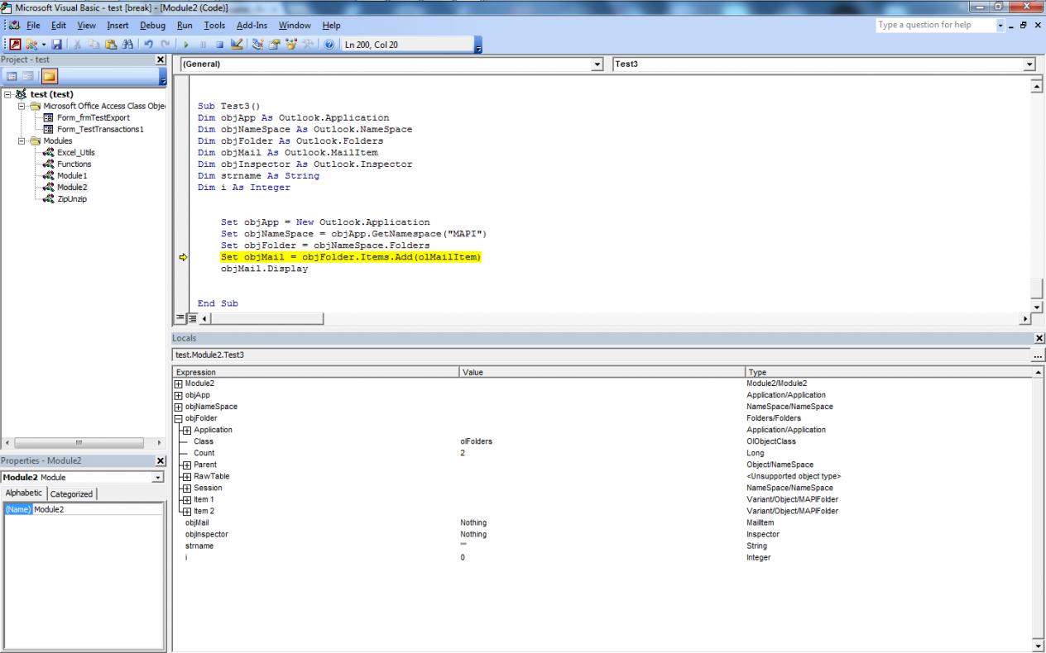Image resolution: width=1046 pixels, height=653 pixels.
Task: Select the Functions module
Action: point(74,164)
